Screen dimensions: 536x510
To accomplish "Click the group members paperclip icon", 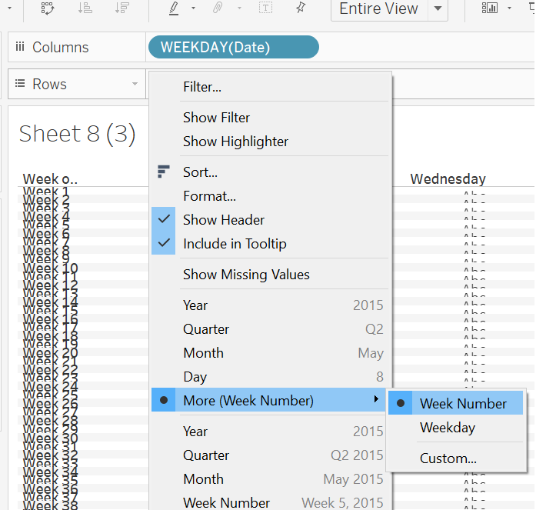I will [218, 8].
